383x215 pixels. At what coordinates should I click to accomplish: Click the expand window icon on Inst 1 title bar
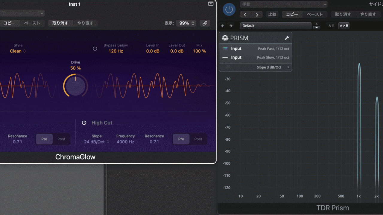click(x=211, y=4)
